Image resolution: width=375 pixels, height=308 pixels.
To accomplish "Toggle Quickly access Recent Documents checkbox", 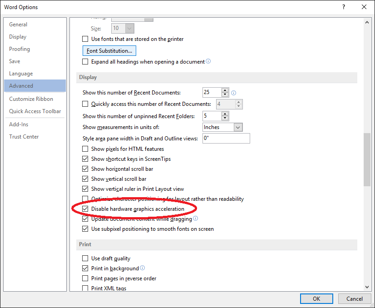I will 85,104.
